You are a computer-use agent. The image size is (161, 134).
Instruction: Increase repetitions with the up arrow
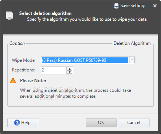click(x=69, y=69)
